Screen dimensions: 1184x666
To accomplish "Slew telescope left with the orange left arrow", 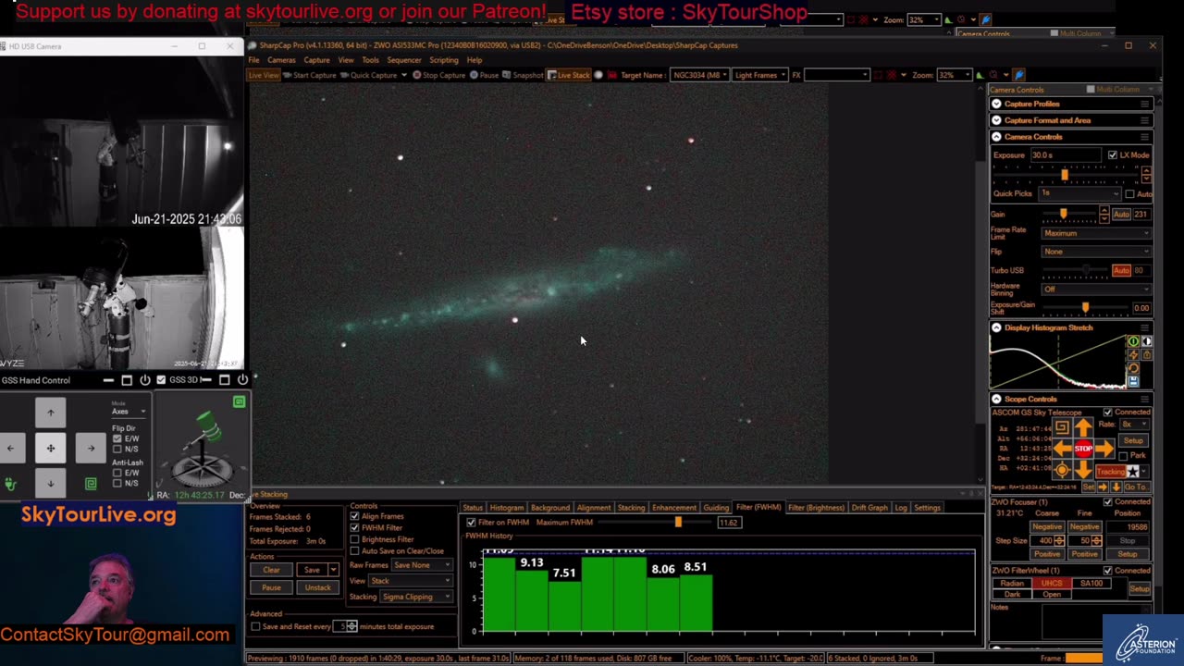I will 1063,449.
